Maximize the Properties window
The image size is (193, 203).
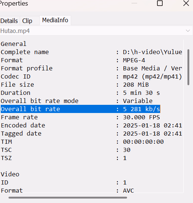tap(160, 3)
